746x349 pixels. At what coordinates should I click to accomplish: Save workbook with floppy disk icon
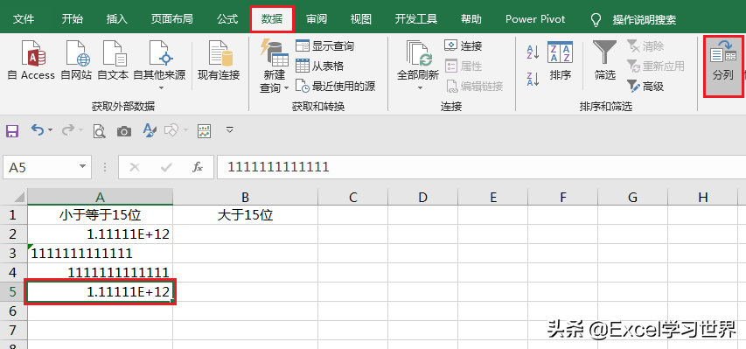12,131
